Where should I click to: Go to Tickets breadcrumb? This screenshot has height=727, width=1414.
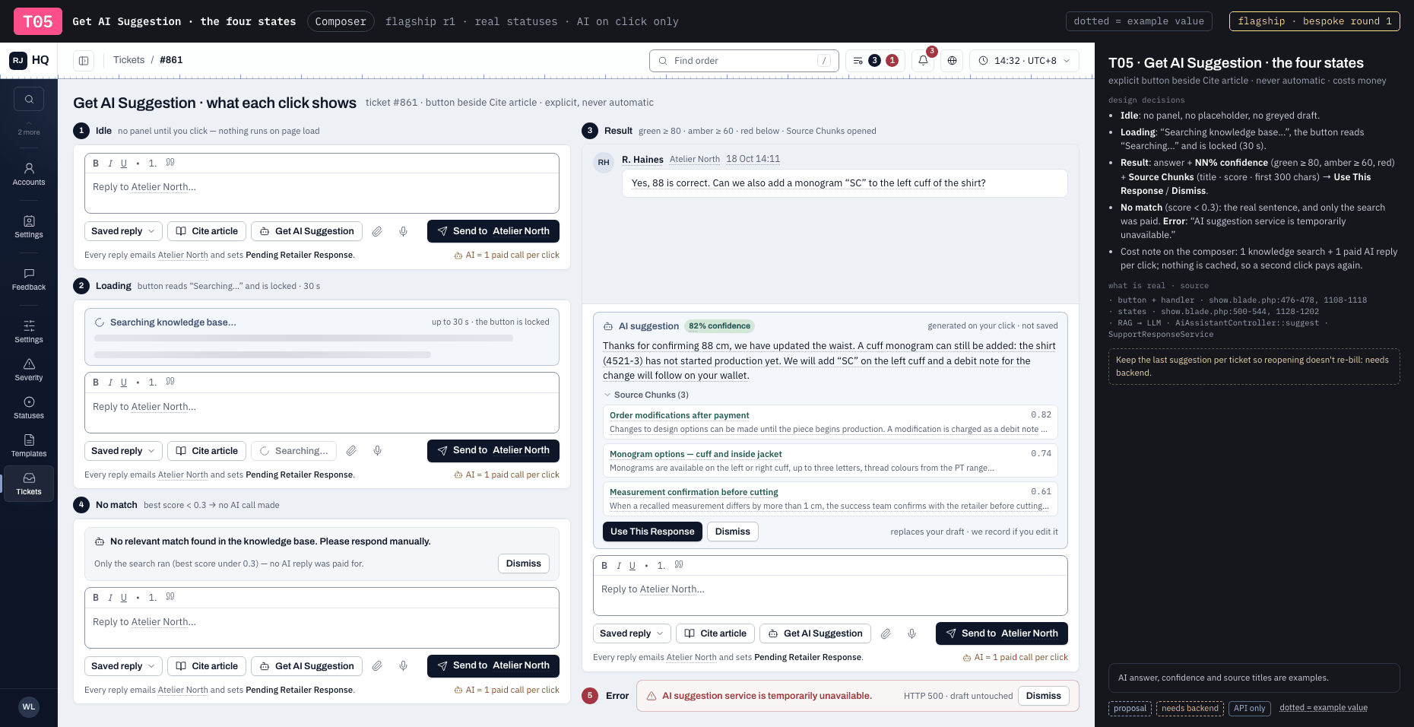(128, 60)
